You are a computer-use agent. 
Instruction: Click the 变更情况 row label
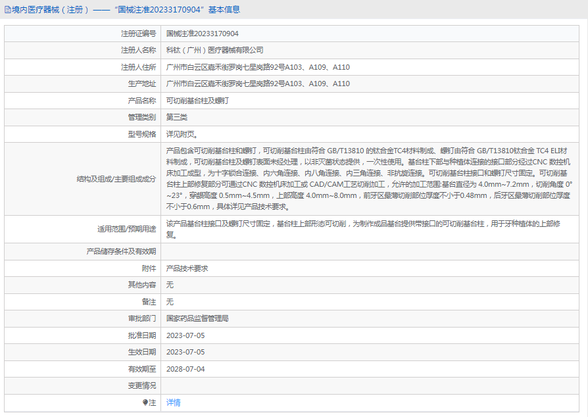tap(141, 385)
